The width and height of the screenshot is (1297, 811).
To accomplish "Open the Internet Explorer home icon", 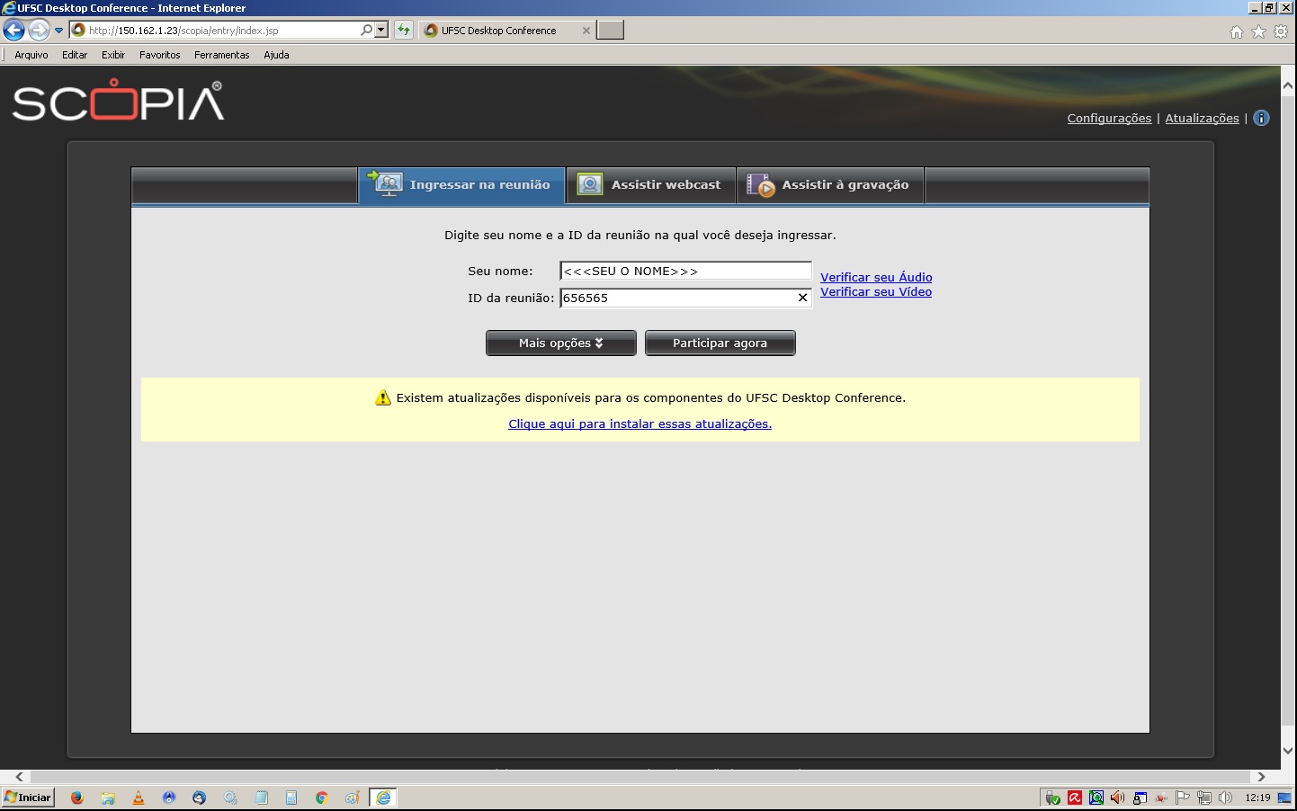I will pyautogui.click(x=1237, y=31).
